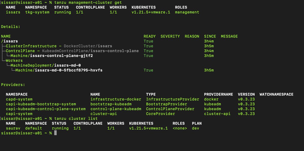Click the 'InfrastructureProvider' type value

(173, 99)
